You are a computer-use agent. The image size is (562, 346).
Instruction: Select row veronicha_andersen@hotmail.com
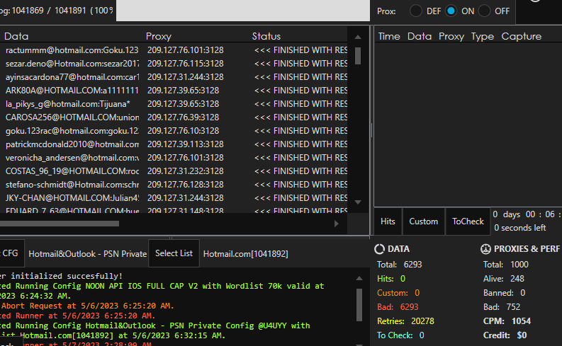click(174, 158)
